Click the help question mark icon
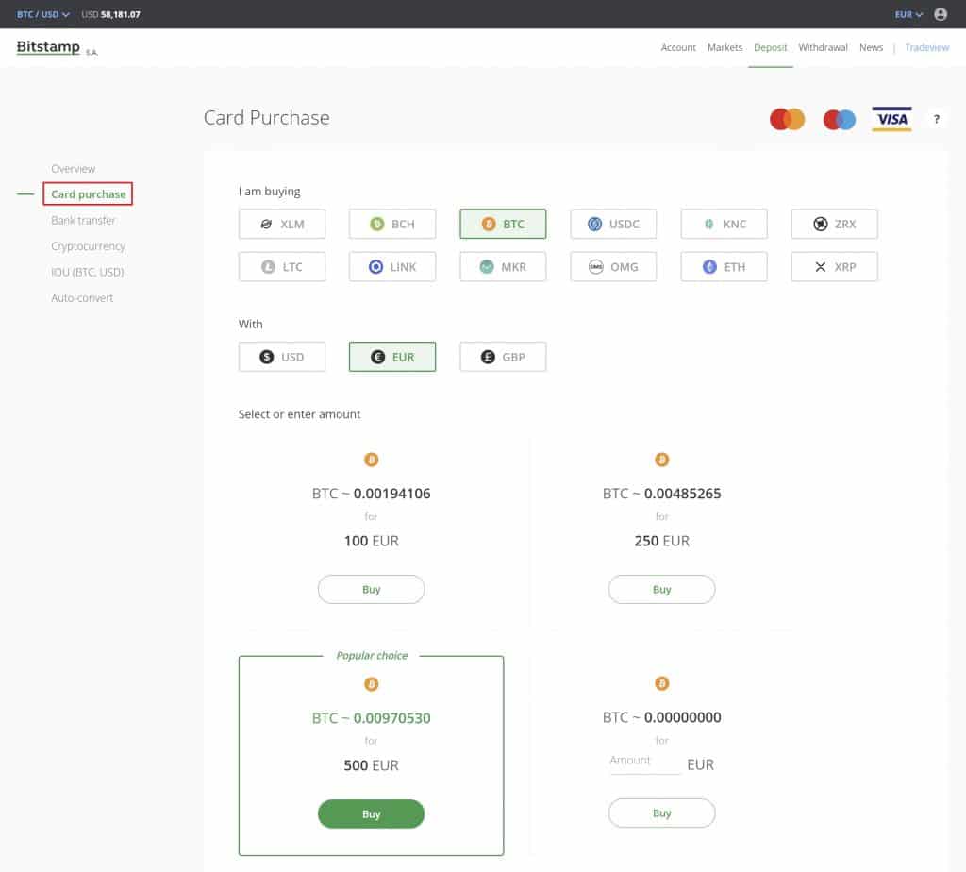The width and height of the screenshot is (966, 872). (936, 119)
